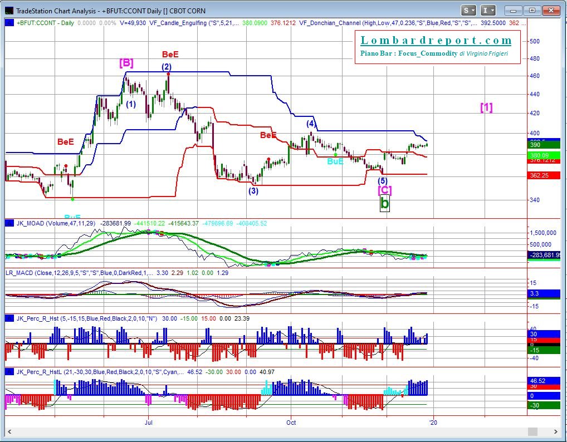Click the (1) wave count label
567x442 pixels.
[131, 104]
